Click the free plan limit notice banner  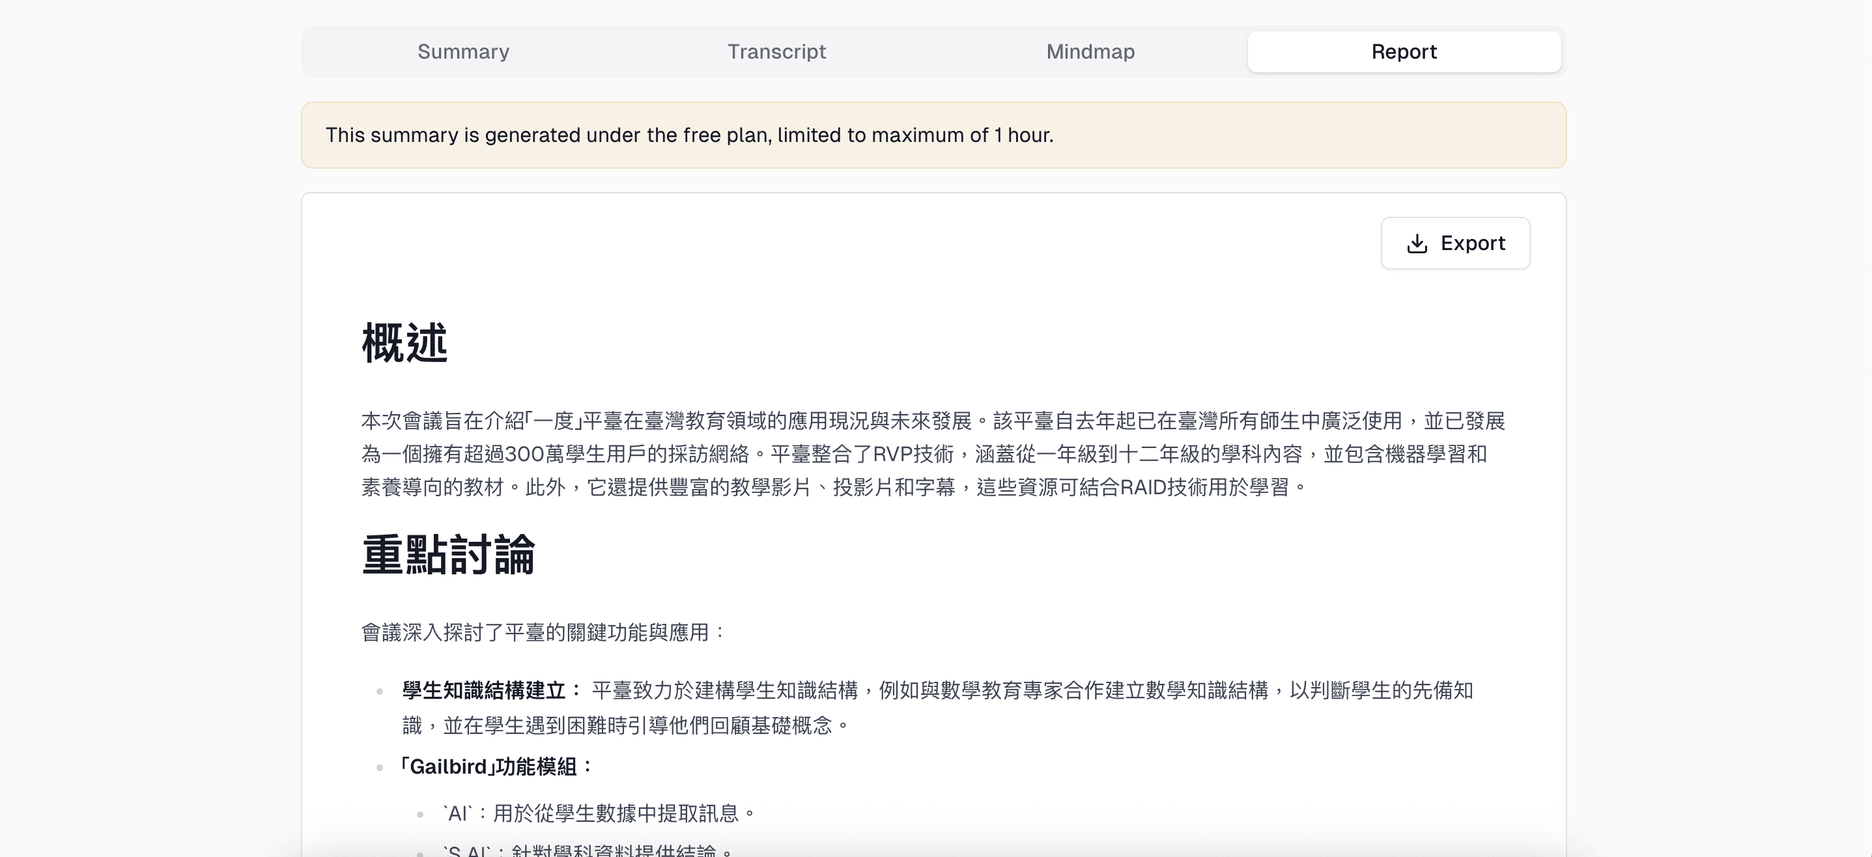[x=933, y=135]
